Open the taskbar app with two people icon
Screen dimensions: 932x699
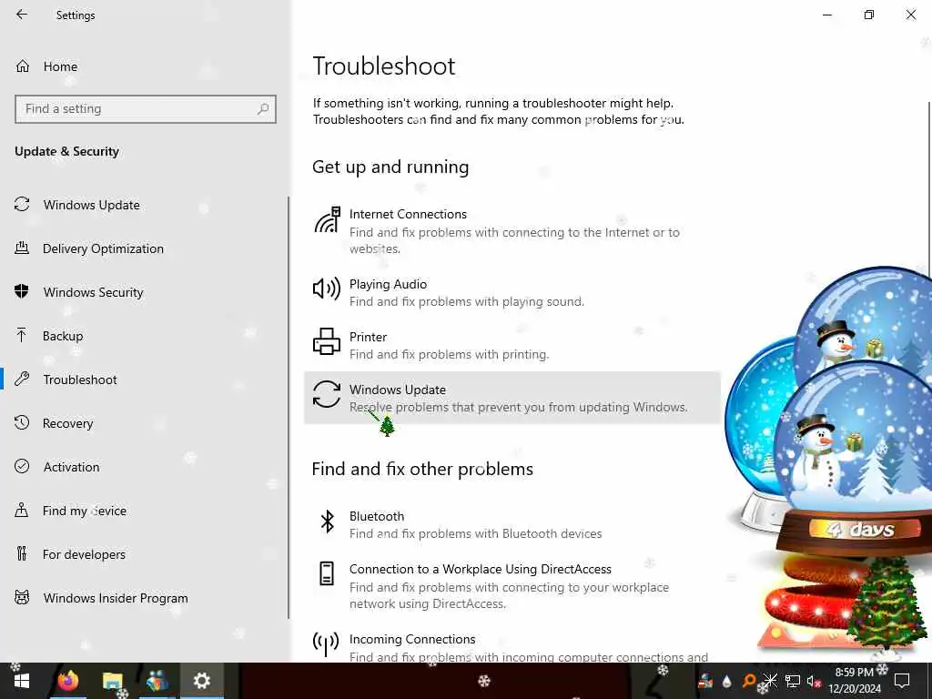157,681
